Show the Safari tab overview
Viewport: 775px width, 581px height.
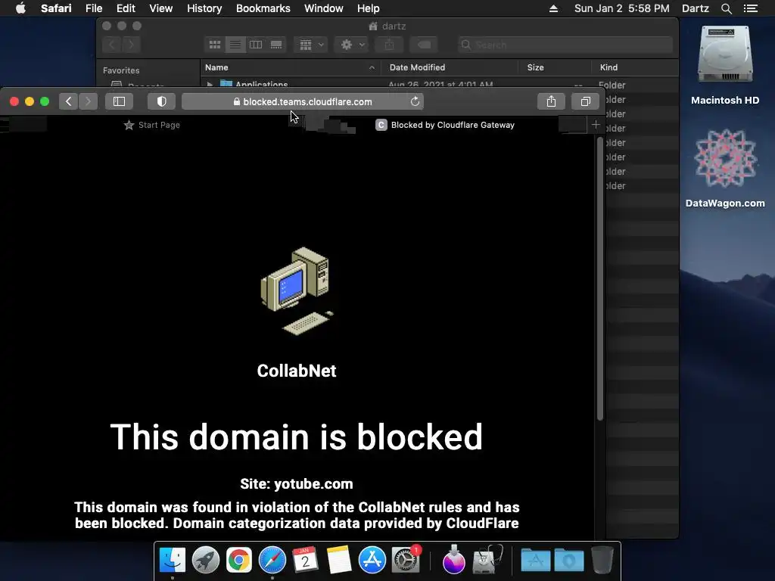click(x=585, y=102)
